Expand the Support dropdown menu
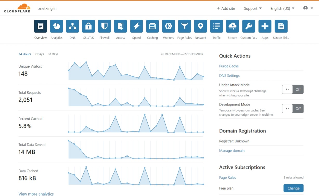 click(x=253, y=8)
